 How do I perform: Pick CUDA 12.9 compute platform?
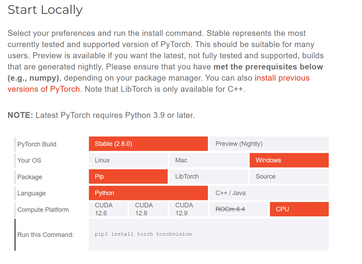pos(188,209)
